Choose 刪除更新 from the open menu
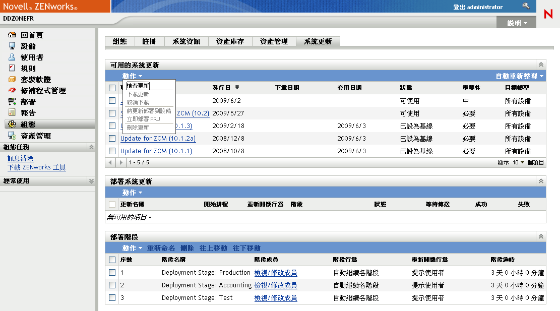The height and width of the screenshot is (311, 560). 138,128
